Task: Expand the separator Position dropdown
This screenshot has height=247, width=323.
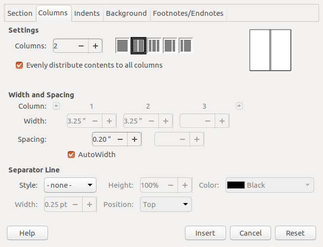Action: click(166, 205)
